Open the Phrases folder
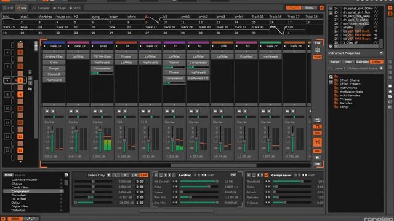394x221 pixels. [x=345, y=99]
